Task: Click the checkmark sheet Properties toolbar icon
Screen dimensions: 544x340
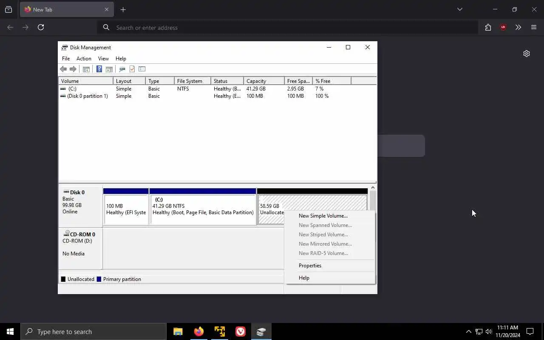Action: pos(132,69)
